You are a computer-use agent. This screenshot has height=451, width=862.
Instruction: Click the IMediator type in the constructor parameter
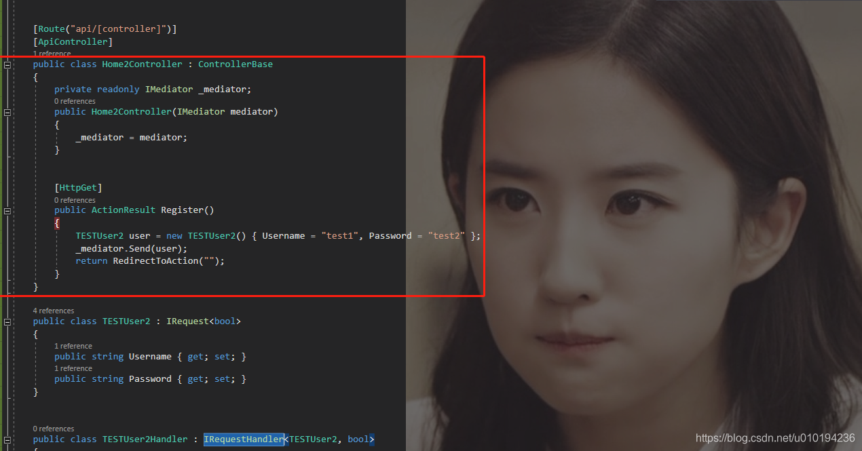coord(201,112)
